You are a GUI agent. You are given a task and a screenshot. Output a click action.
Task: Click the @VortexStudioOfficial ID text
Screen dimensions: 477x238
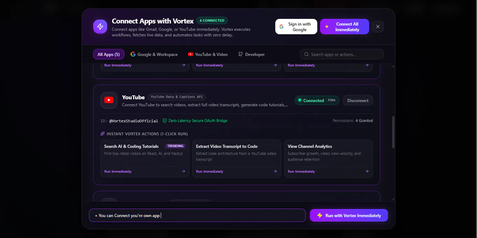click(x=134, y=121)
